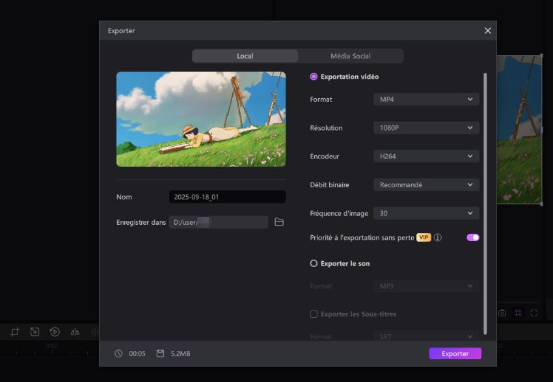Click the Enregistrer dans label
The width and height of the screenshot is (553, 382).
pyautogui.click(x=141, y=222)
